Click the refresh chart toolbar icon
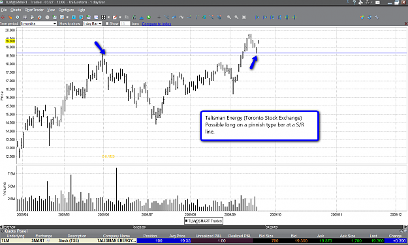Image resolution: width=408 pixels, height=245 pixels. coord(40,17)
